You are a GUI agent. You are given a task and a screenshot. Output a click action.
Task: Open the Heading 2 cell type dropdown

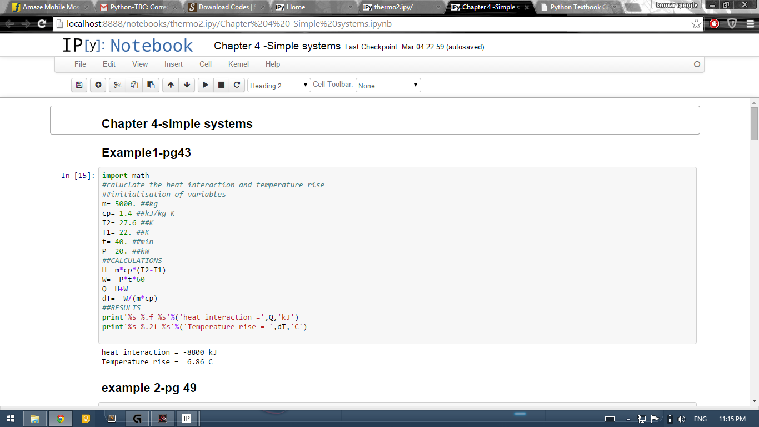coord(279,86)
